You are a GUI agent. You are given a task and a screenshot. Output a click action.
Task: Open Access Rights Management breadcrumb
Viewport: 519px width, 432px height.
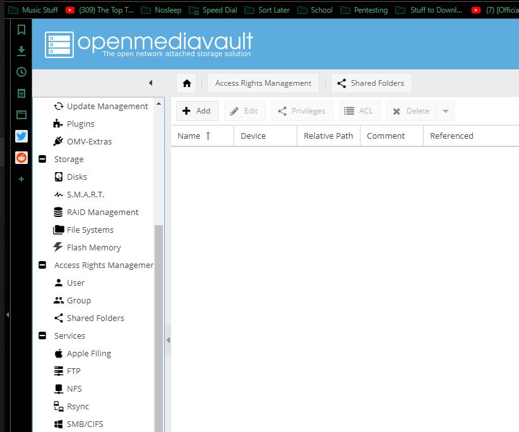click(263, 83)
